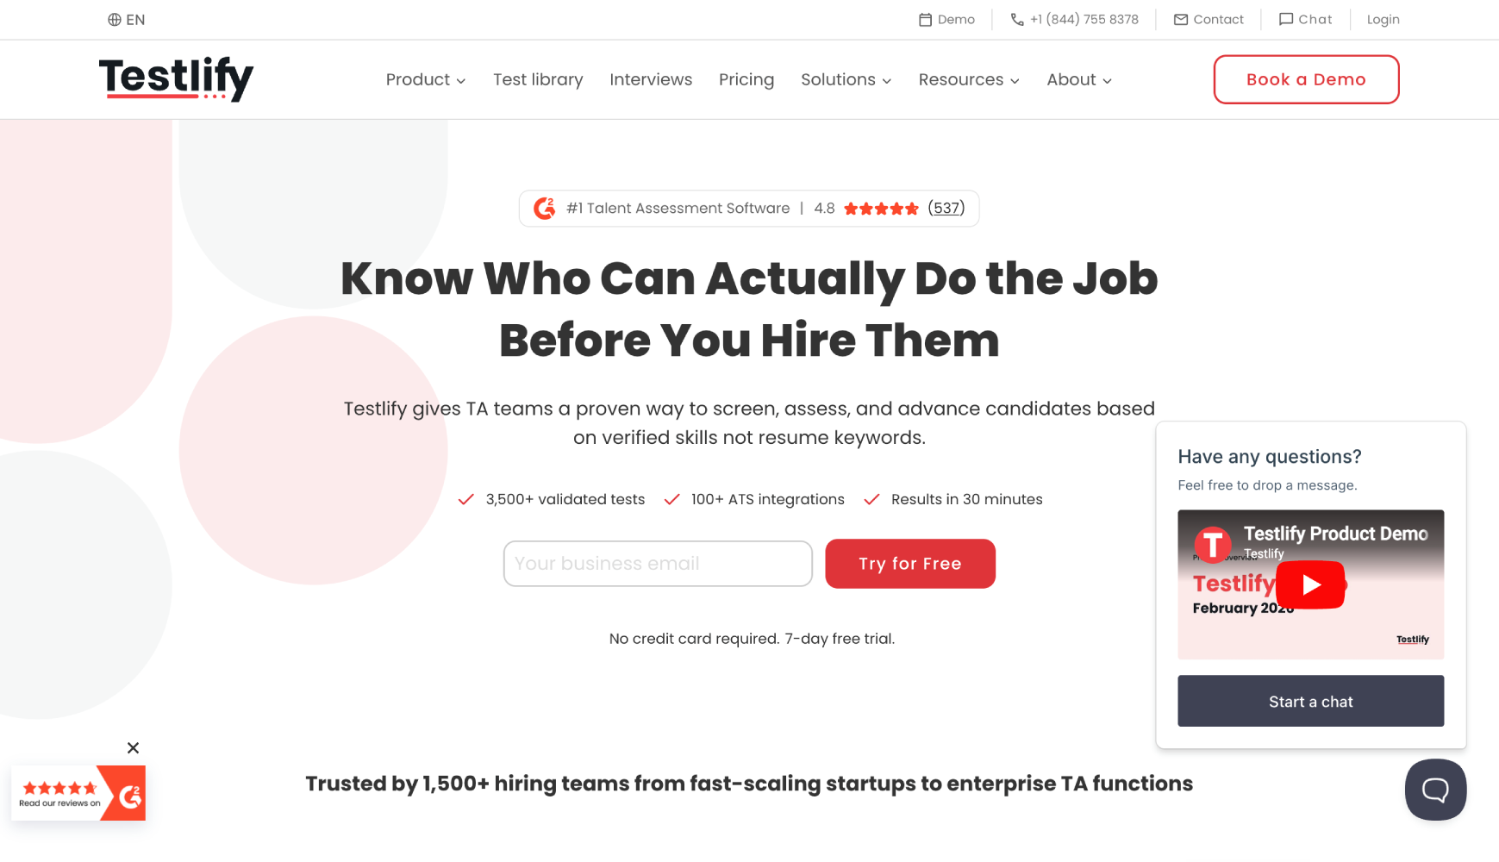Expand the Resources dropdown menu

969,79
